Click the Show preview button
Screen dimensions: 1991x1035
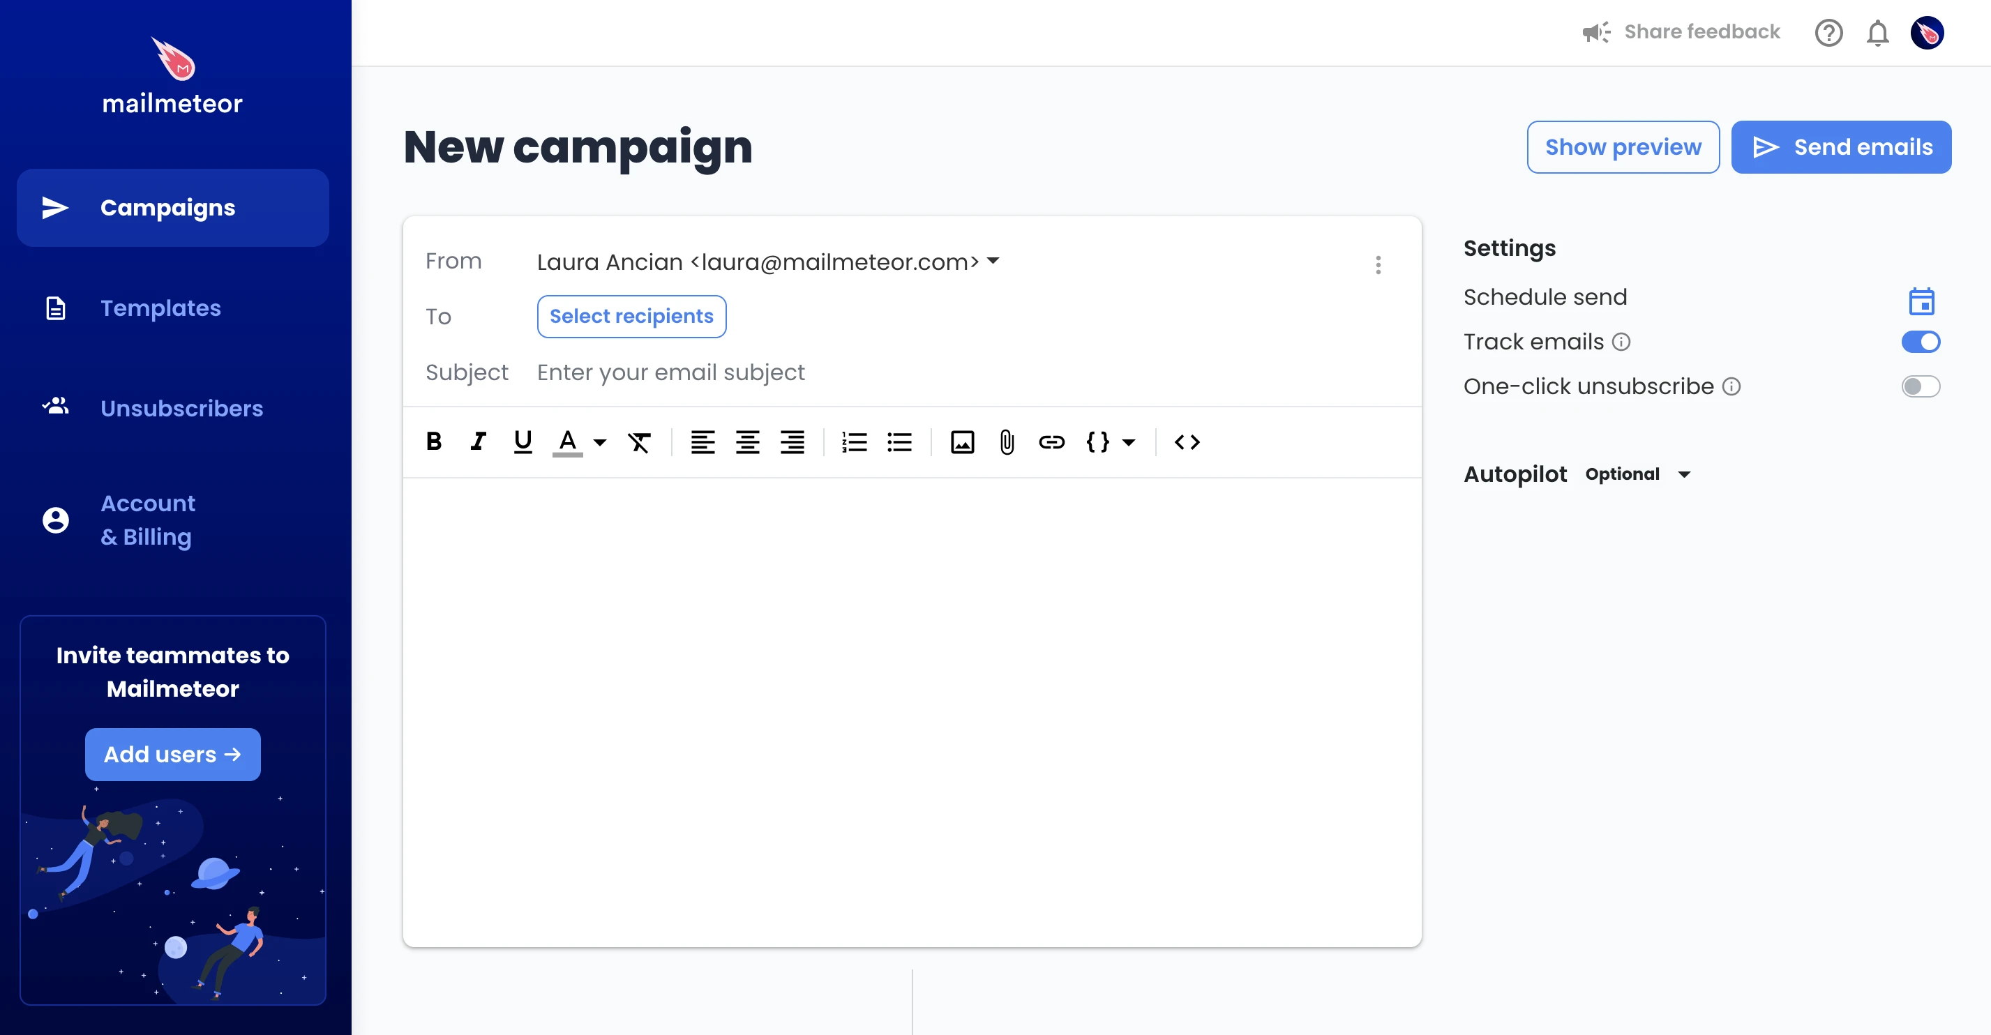click(1622, 146)
